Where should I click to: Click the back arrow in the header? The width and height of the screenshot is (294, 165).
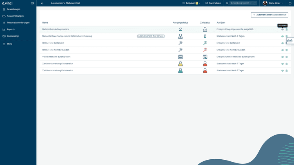(42, 3)
